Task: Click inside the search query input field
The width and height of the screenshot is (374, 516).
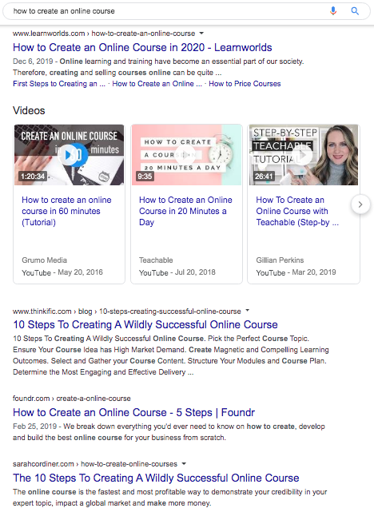Action: pos(165,11)
